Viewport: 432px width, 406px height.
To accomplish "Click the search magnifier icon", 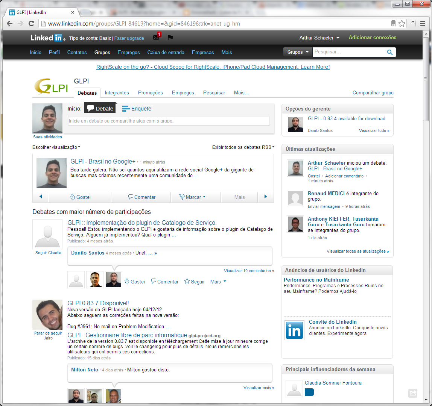I will click(x=390, y=52).
